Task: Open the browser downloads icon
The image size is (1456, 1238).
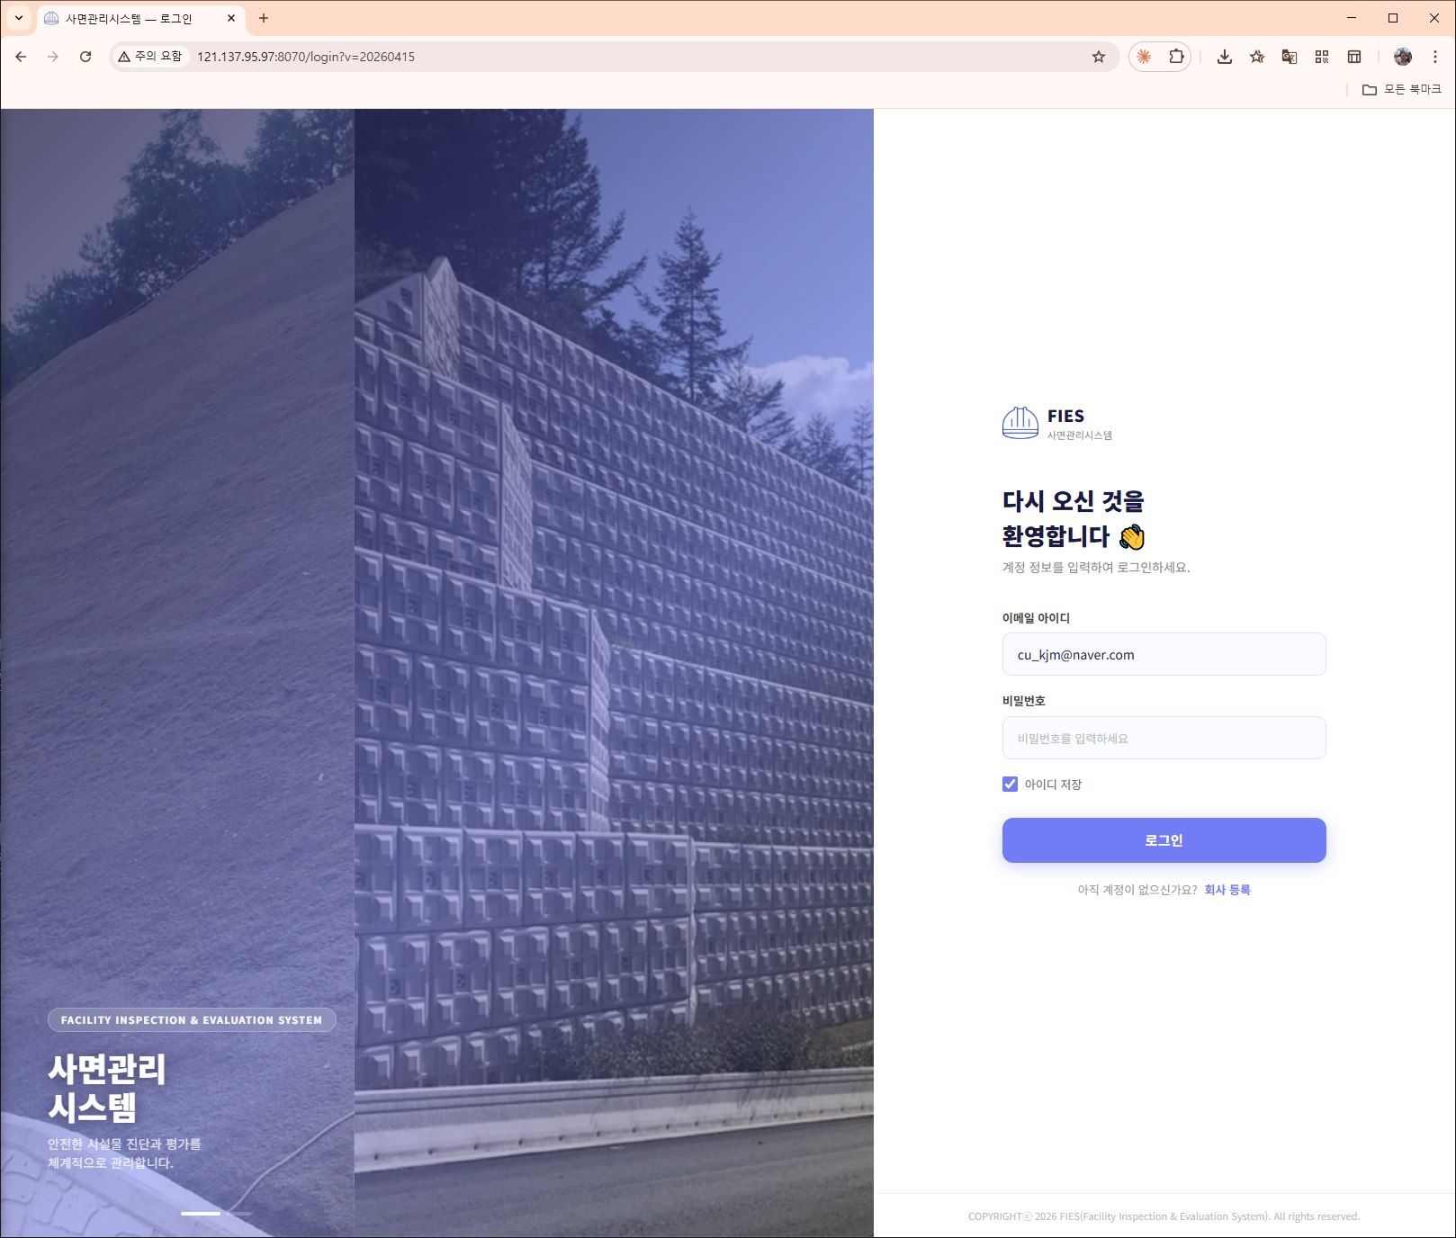Action: tap(1225, 57)
